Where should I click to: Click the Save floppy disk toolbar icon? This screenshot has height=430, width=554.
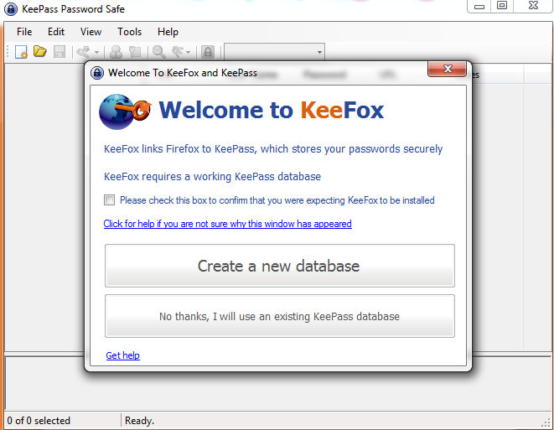point(60,52)
